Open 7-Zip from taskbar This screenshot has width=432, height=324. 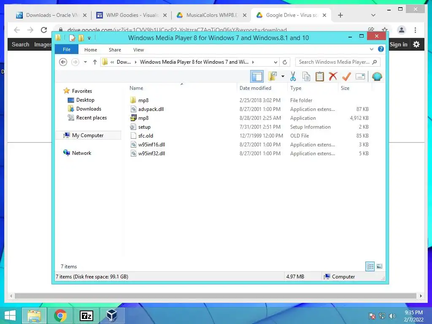86,316
